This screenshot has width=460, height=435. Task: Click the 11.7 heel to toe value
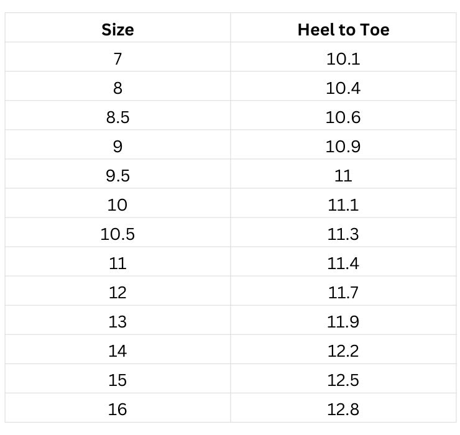pos(343,293)
